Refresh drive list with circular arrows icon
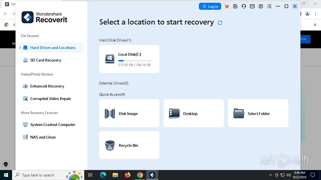This screenshot has height=180, width=321. [x=220, y=23]
